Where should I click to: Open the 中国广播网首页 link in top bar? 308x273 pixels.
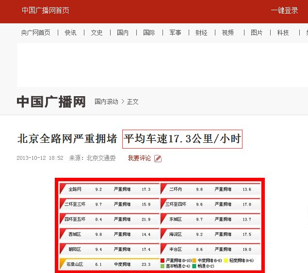click(46, 10)
